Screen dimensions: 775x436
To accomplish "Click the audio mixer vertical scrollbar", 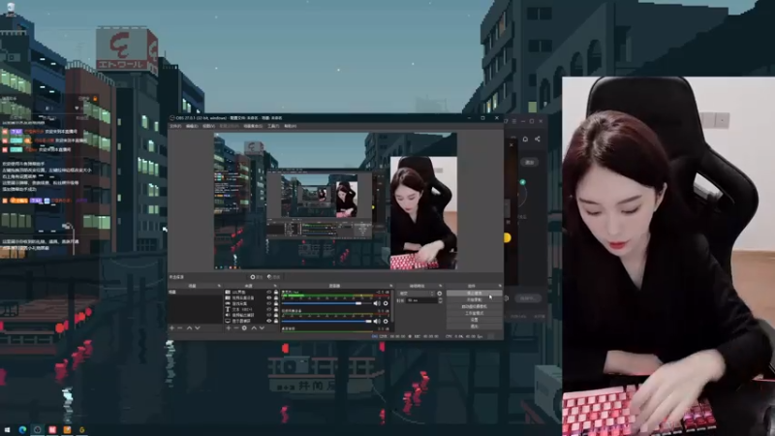I will (x=392, y=306).
